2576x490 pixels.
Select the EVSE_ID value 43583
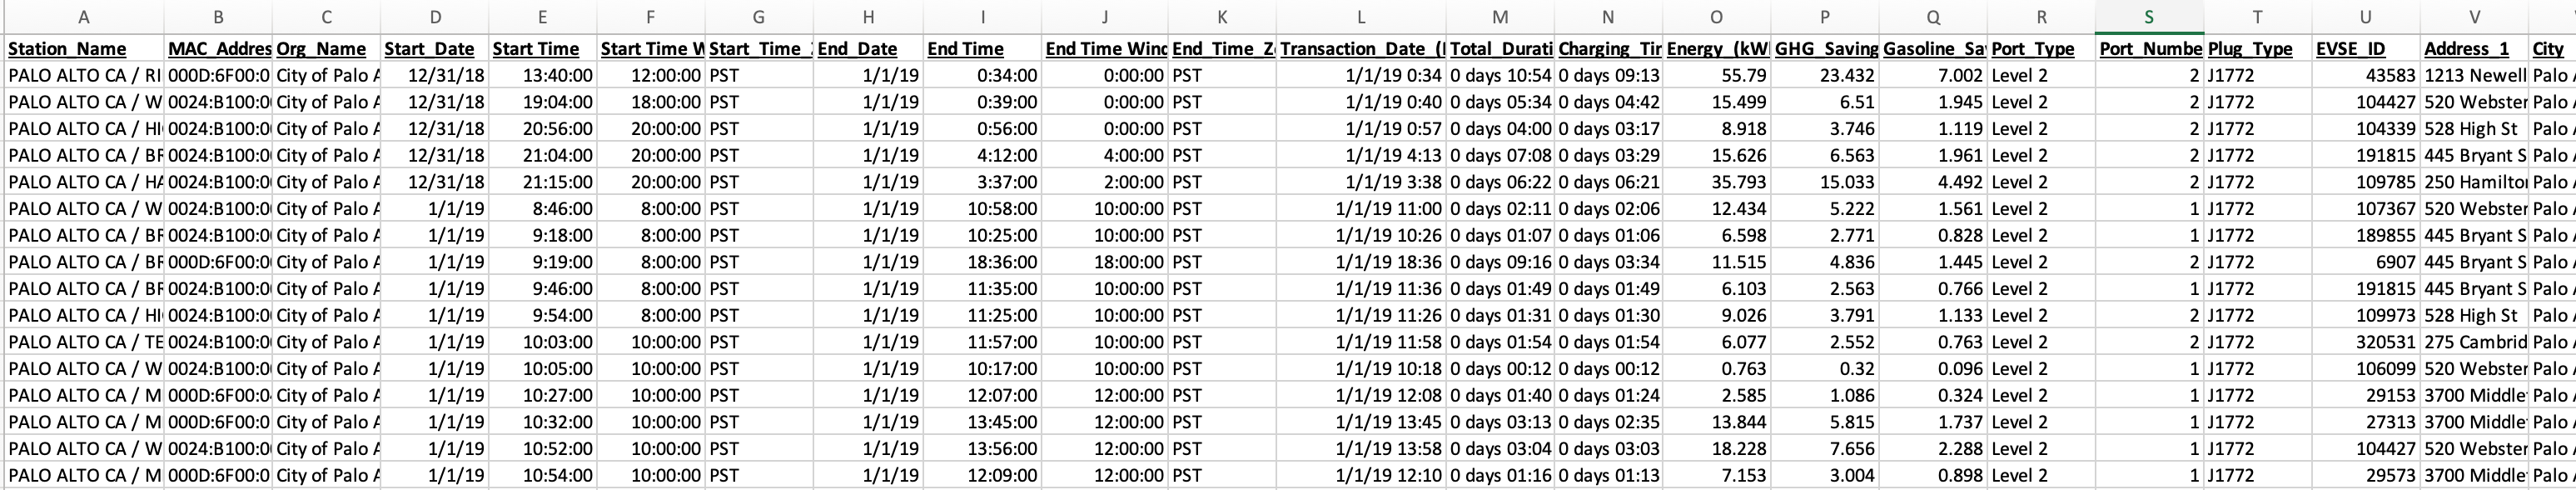(2366, 75)
